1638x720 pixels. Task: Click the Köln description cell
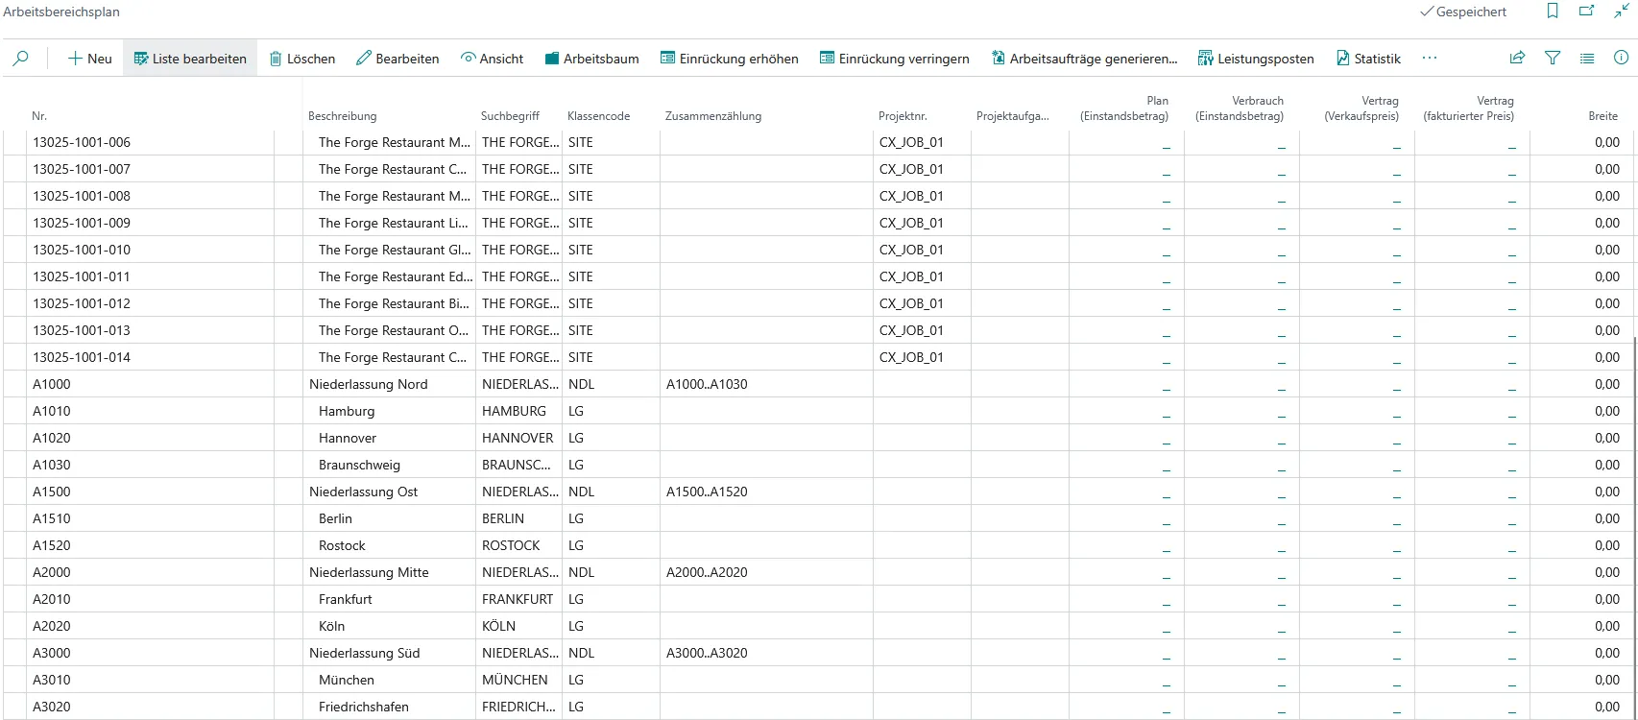click(331, 626)
